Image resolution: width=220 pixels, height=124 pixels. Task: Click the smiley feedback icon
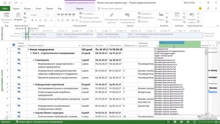(x=200, y=9)
